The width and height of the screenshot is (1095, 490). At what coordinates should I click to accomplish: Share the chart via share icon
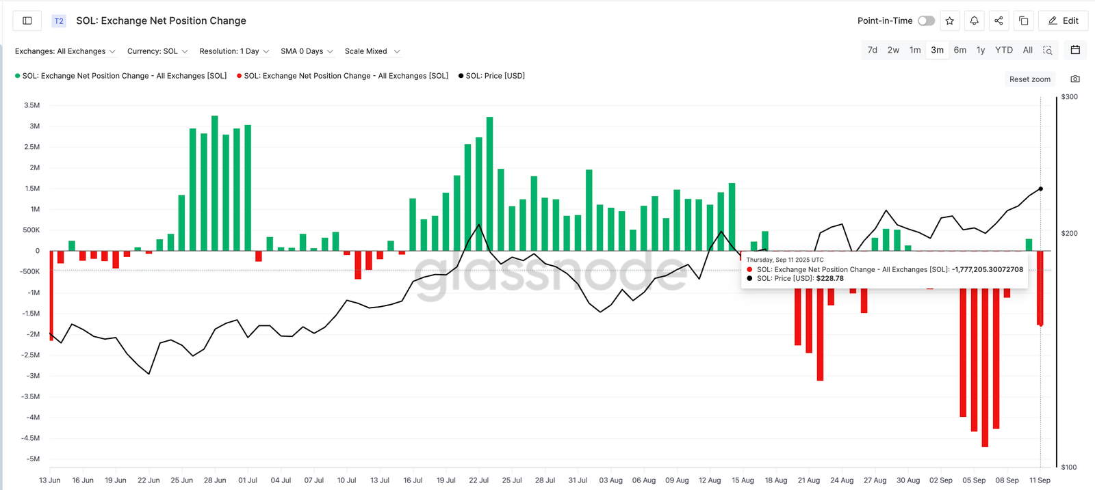point(999,21)
